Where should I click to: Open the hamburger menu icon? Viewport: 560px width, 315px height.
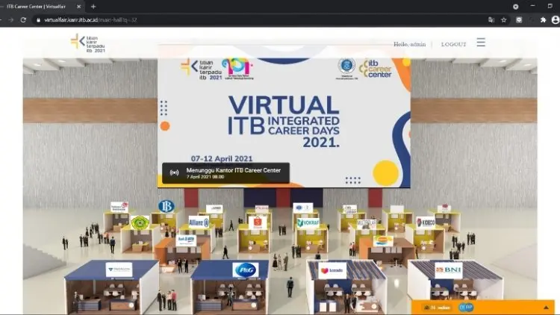481,43
